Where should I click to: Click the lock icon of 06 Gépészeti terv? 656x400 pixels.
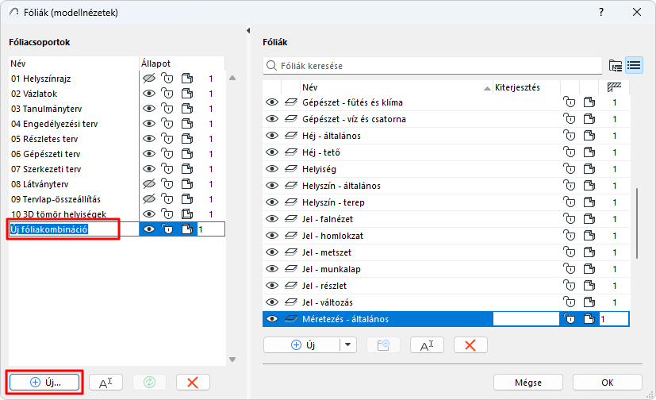point(167,154)
